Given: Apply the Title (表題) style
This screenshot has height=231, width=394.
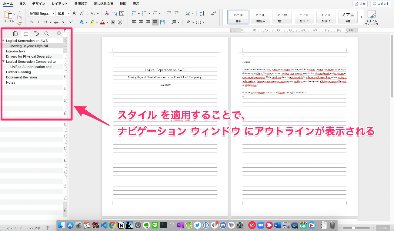Looking at the screenshot, I should point(348,17).
